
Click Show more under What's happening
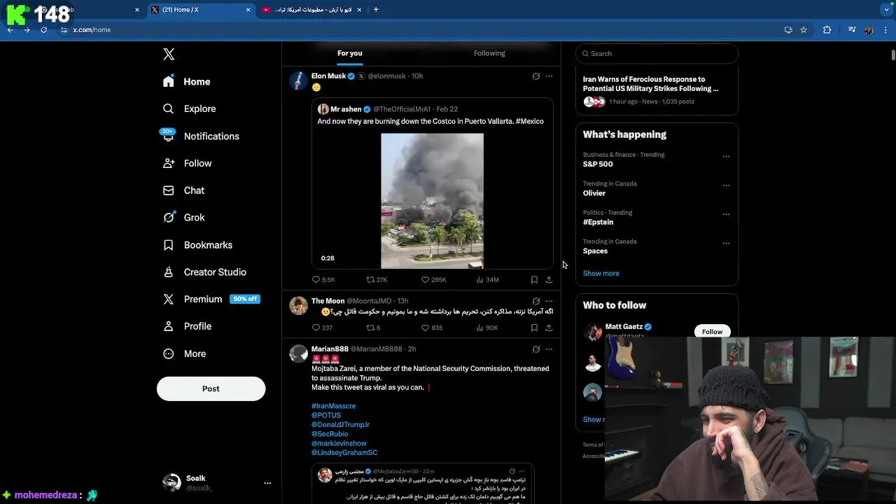point(601,274)
